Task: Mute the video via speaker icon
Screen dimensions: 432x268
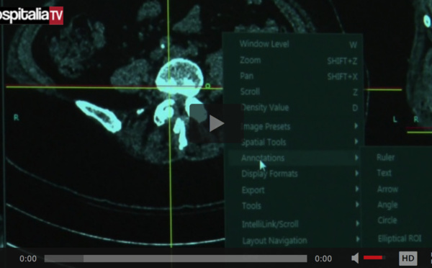Action: coord(355,258)
